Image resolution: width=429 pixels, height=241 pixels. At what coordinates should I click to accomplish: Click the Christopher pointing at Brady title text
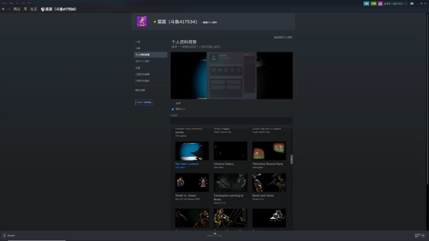[x=228, y=198]
